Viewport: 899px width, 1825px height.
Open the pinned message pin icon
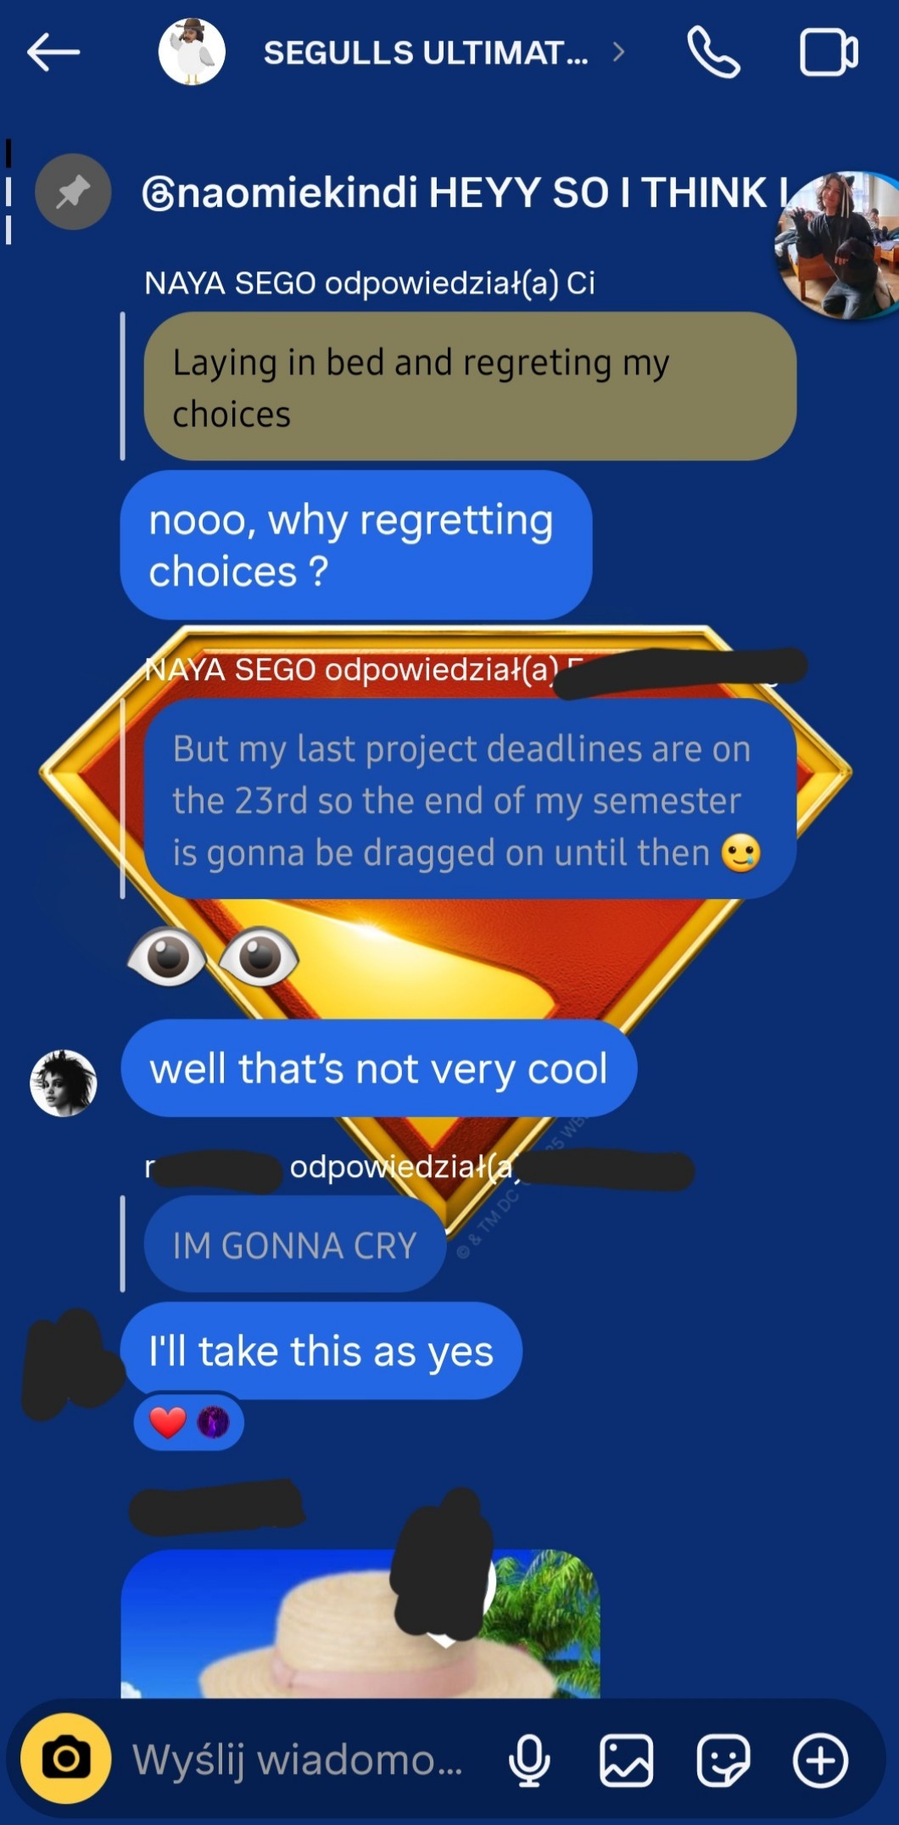(x=73, y=192)
